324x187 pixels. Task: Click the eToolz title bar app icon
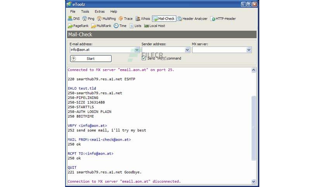pyautogui.click(x=69, y=4)
